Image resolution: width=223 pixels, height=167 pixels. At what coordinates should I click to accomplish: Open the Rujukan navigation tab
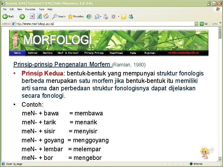pyautogui.click(x=150, y=53)
